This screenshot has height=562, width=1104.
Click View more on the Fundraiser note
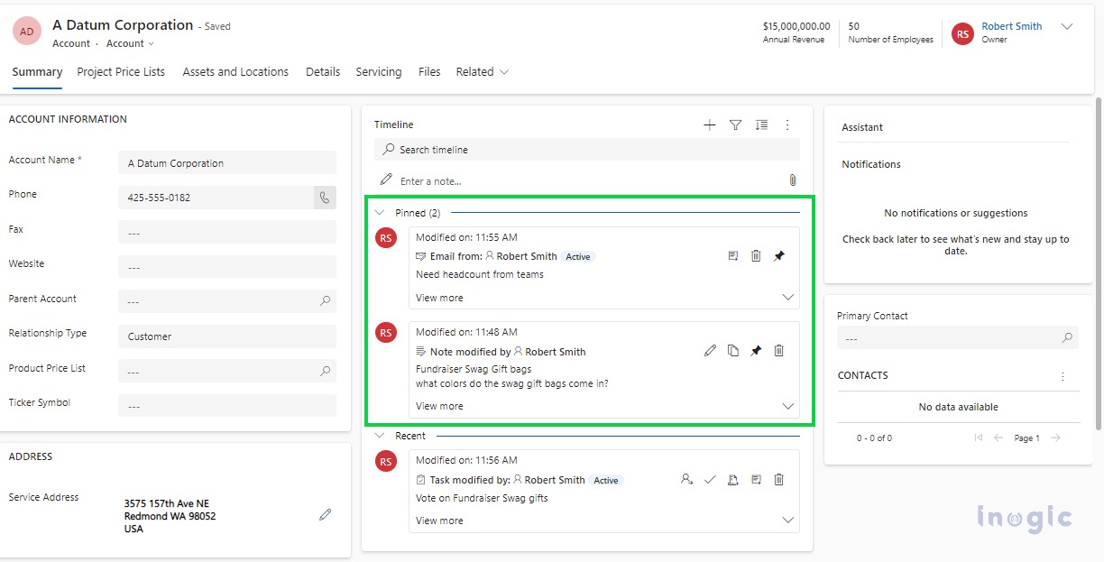coord(439,406)
